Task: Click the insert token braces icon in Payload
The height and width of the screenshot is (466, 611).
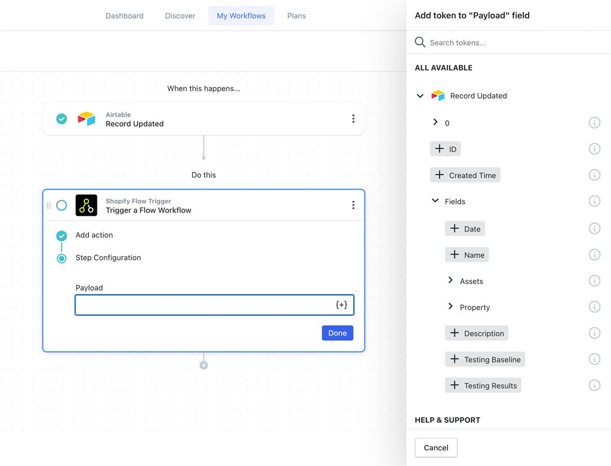Action: coord(341,304)
